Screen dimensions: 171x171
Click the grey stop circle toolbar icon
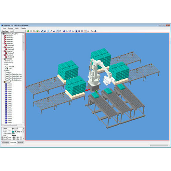31,31
